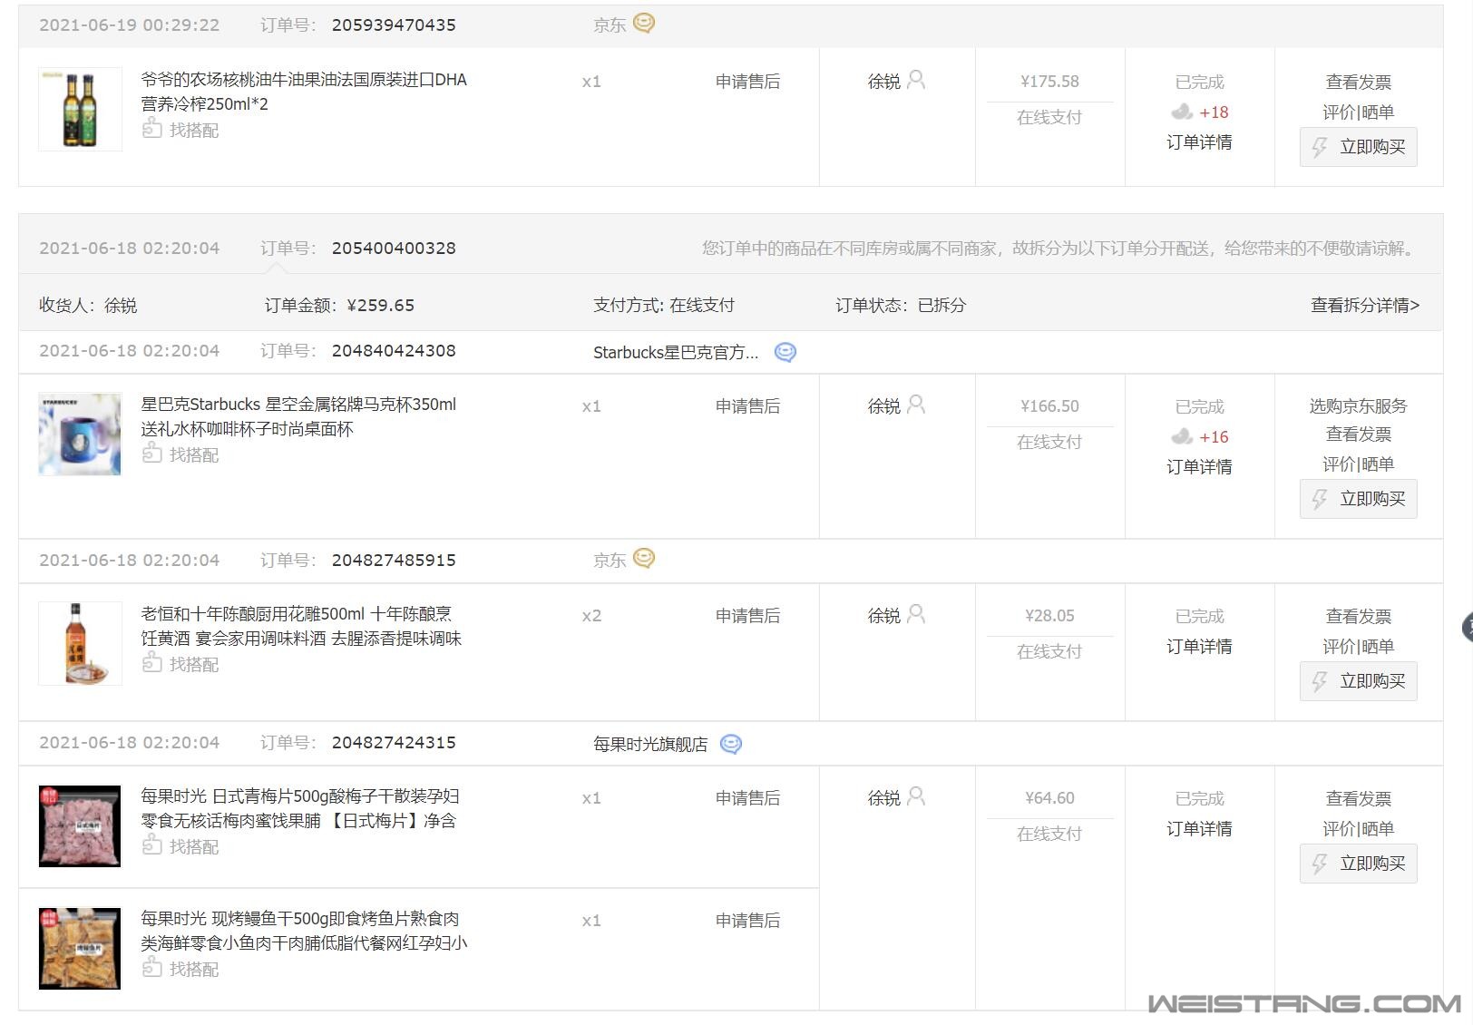View 查看发票 for Starbucks mug order
The image size is (1473, 1025).
pos(1358,434)
